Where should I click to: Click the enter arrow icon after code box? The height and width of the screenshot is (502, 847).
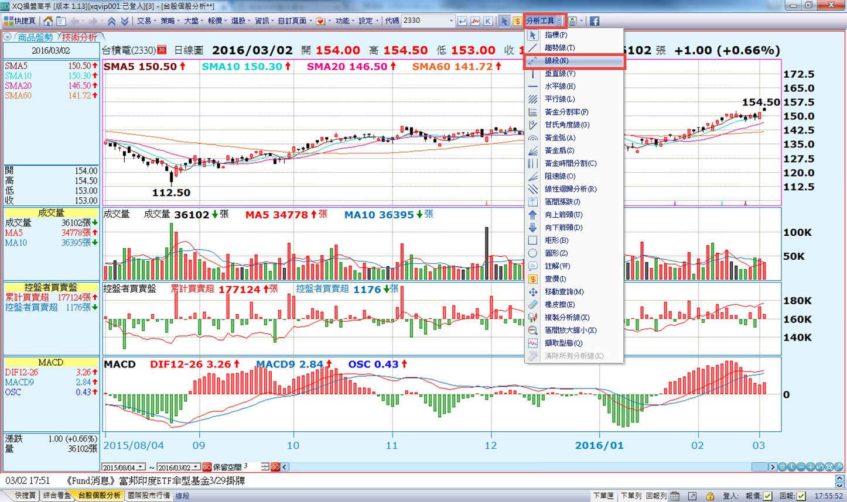462,21
